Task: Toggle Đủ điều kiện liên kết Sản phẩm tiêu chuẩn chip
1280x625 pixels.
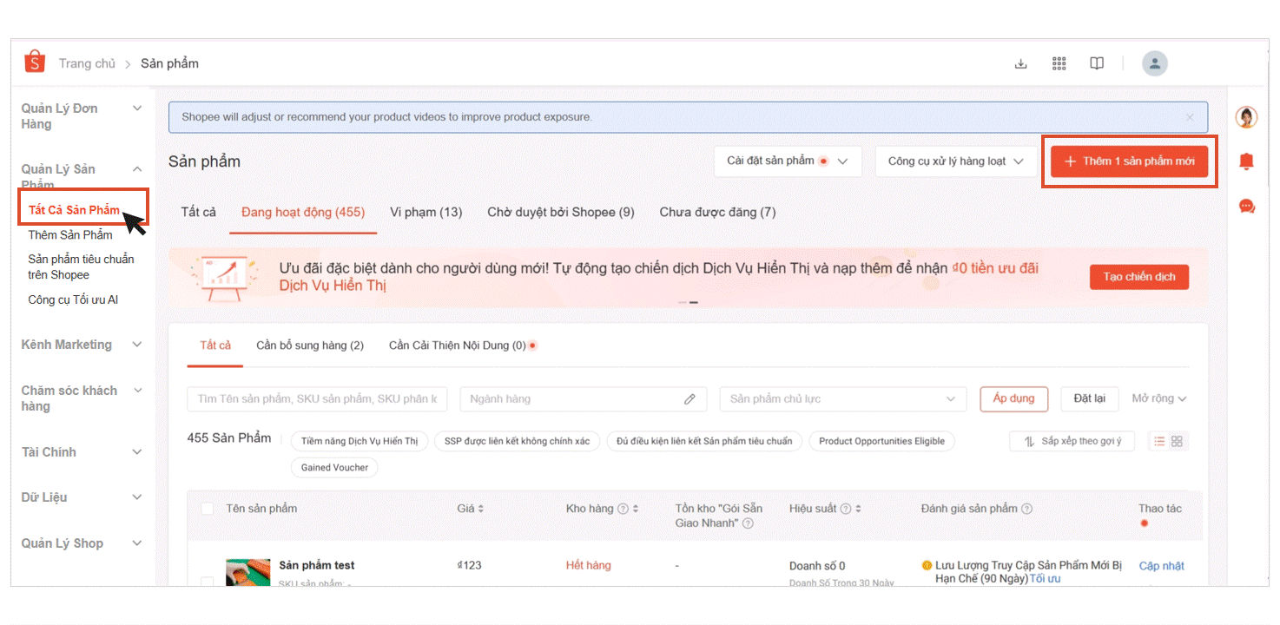Action: click(x=704, y=441)
